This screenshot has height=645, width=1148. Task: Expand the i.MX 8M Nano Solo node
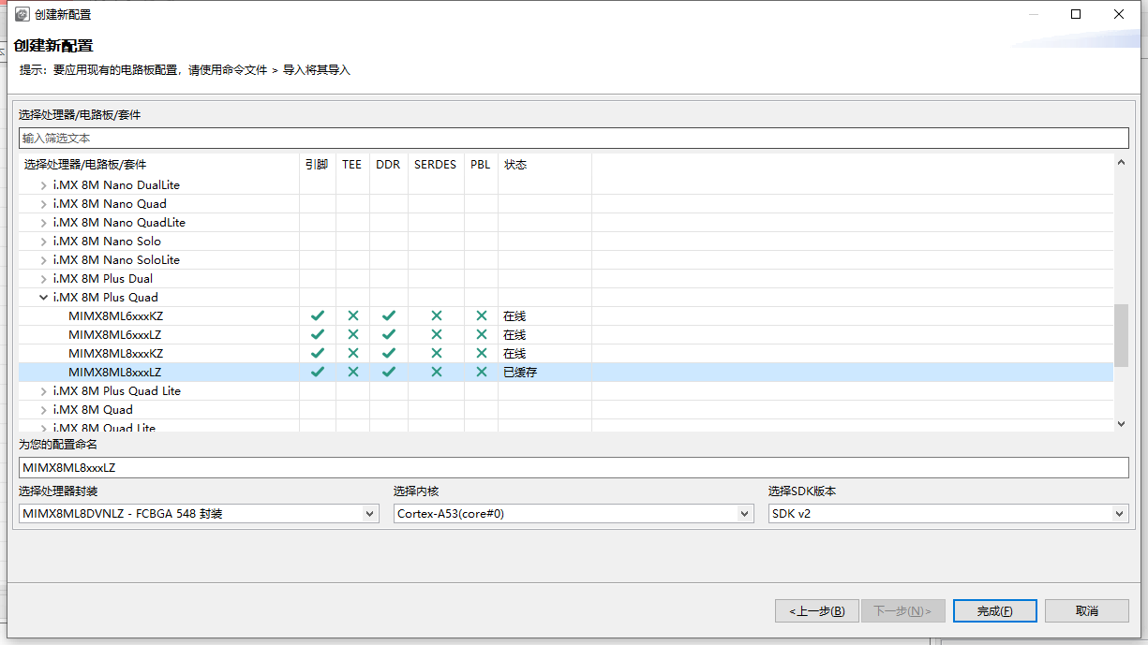click(43, 242)
